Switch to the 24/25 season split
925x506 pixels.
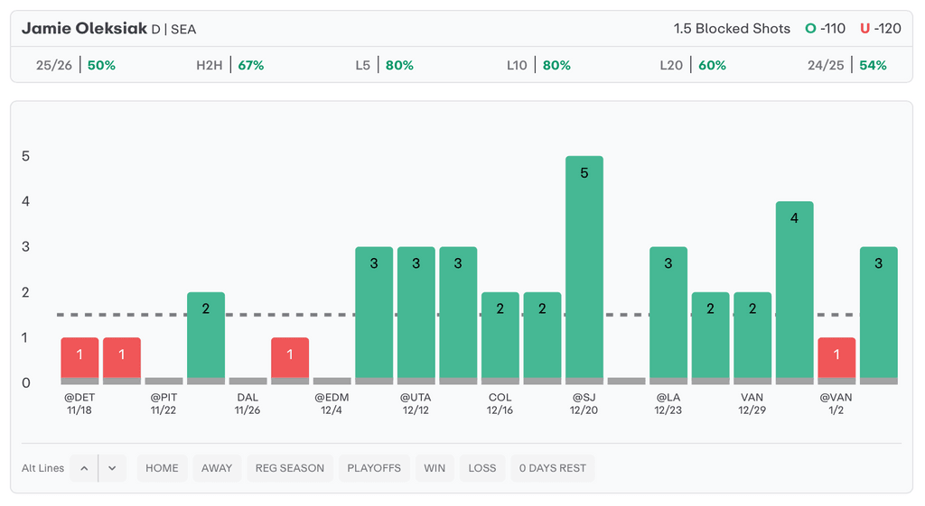[x=847, y=66]
